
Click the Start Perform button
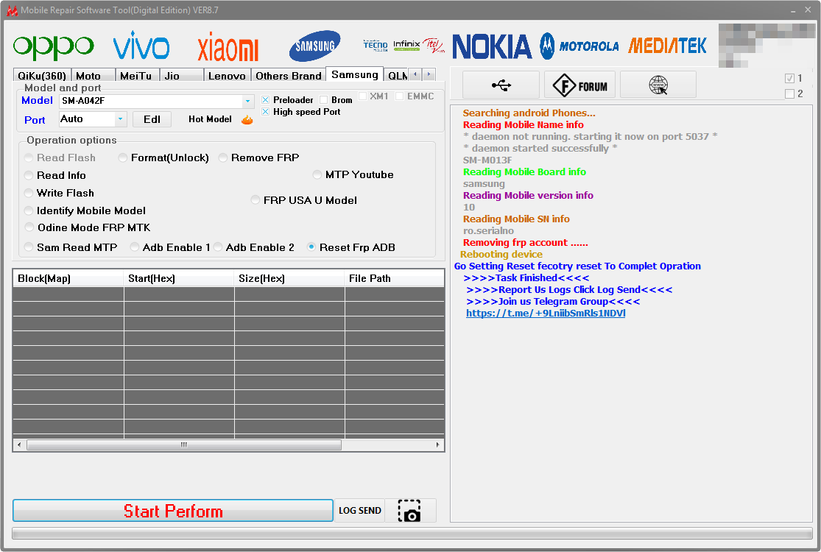(x=173, y=511)
